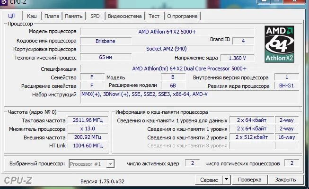Screen dimensions: 309x189
Task: Click the AMD Athlon X2 logo image
Action: 279,44
